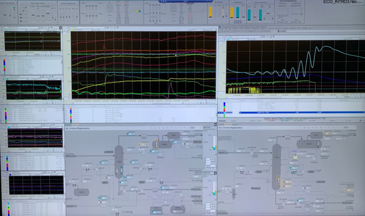
Task: Open the SYSTEM summary in the status bar
Action: coord(286,121)
